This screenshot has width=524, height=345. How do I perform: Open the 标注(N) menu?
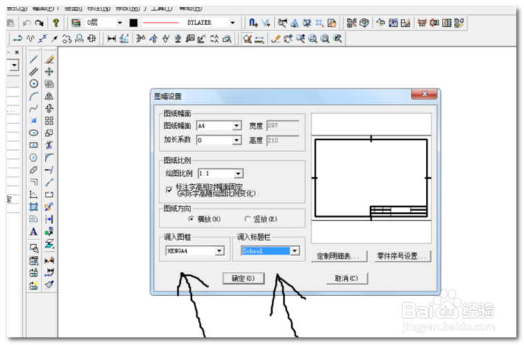[x=99, y=8]
